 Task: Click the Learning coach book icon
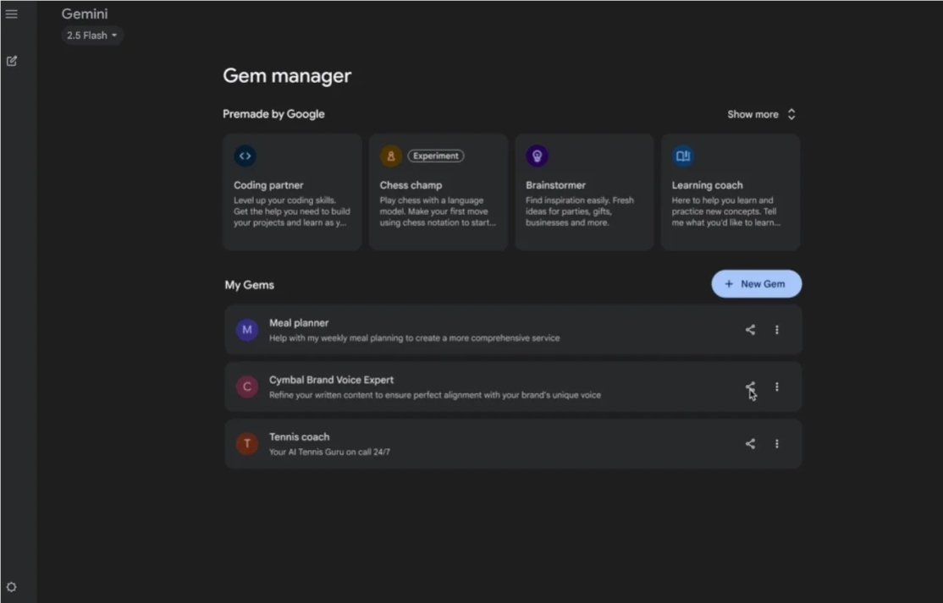coord(683,156)
